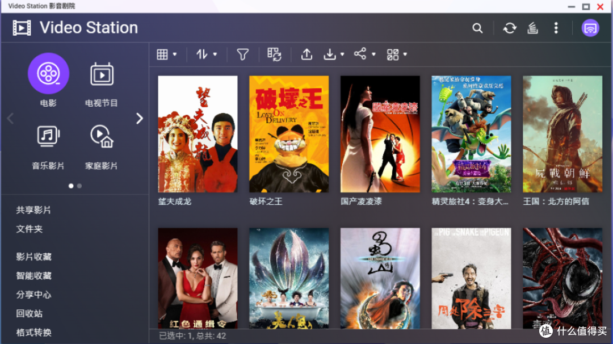The image size is (613, 344).
Task: Click the upload icon in toolbar
Action: click(306, 54)
